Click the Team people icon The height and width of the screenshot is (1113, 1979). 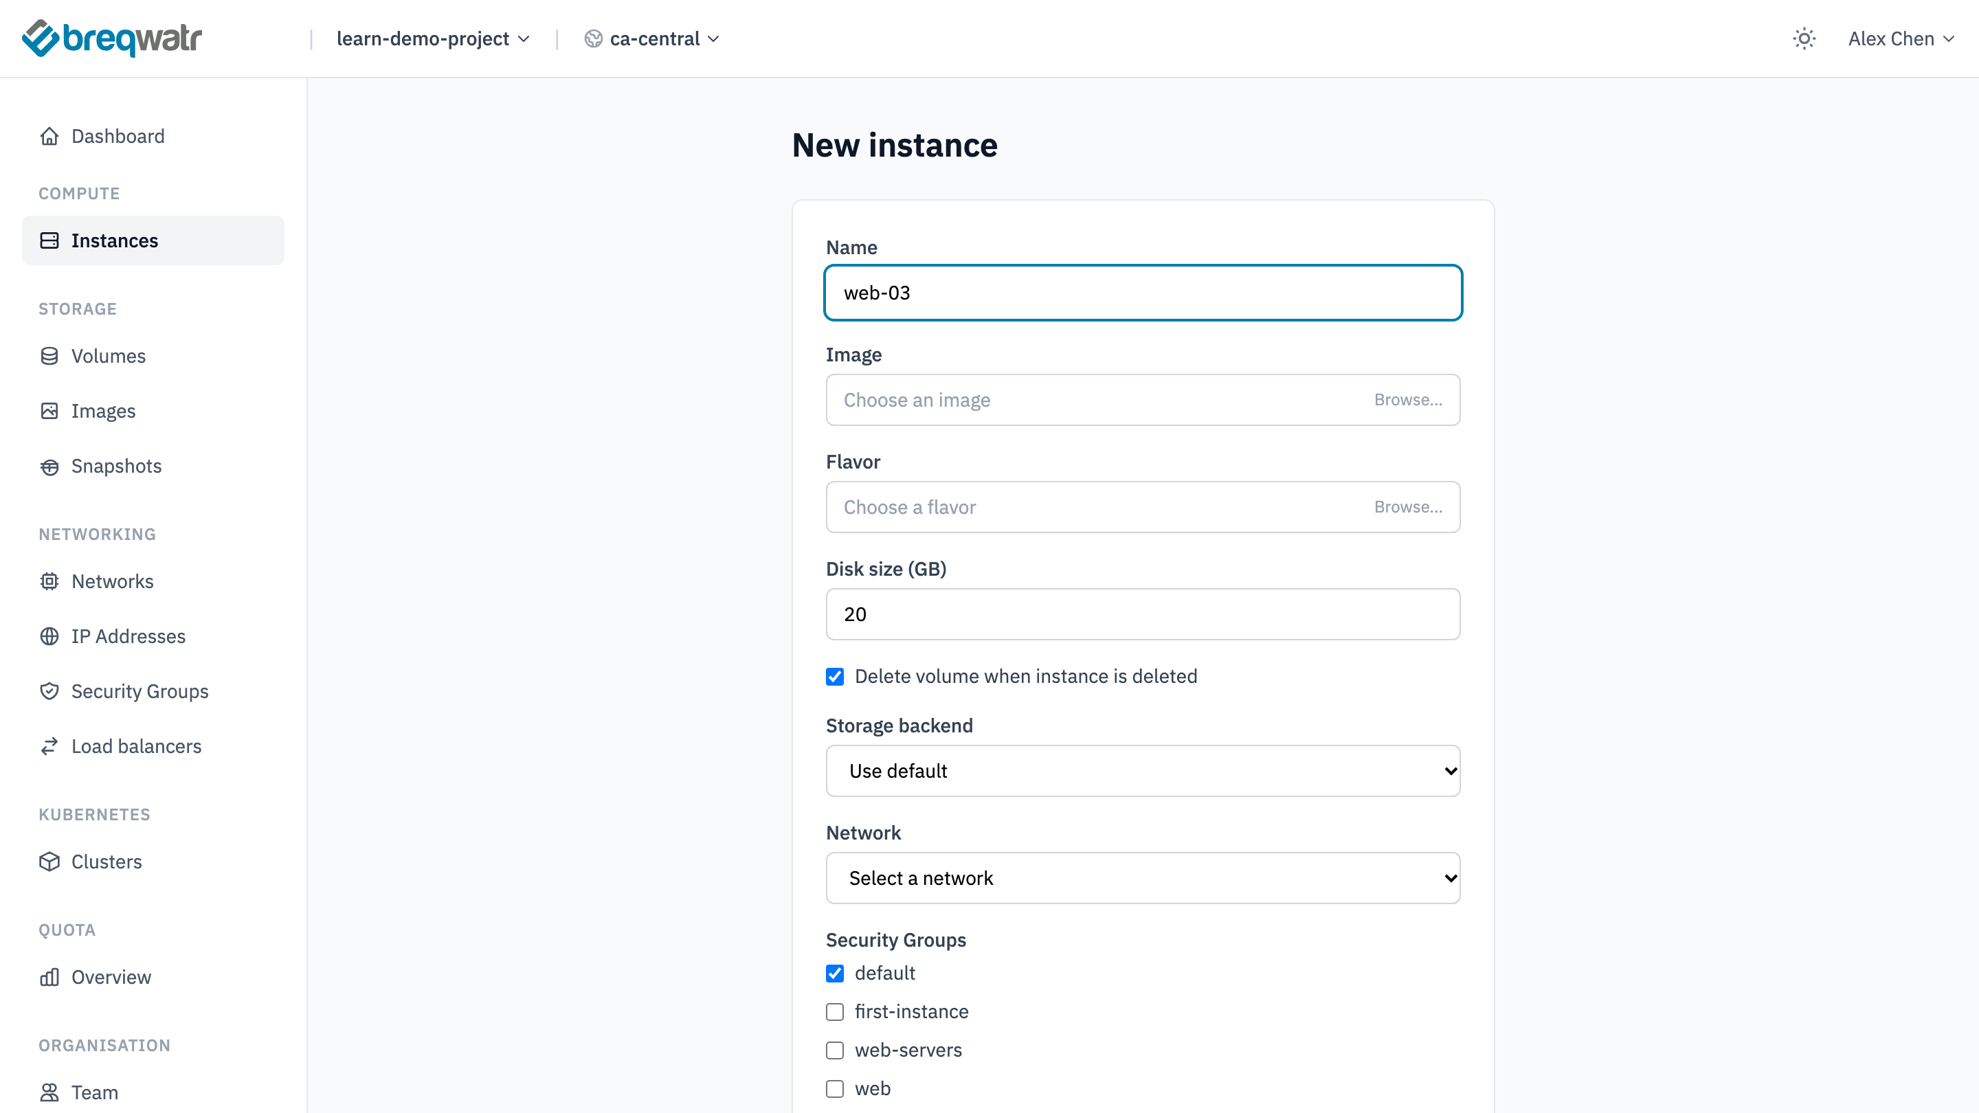[x=49, y=1092]
